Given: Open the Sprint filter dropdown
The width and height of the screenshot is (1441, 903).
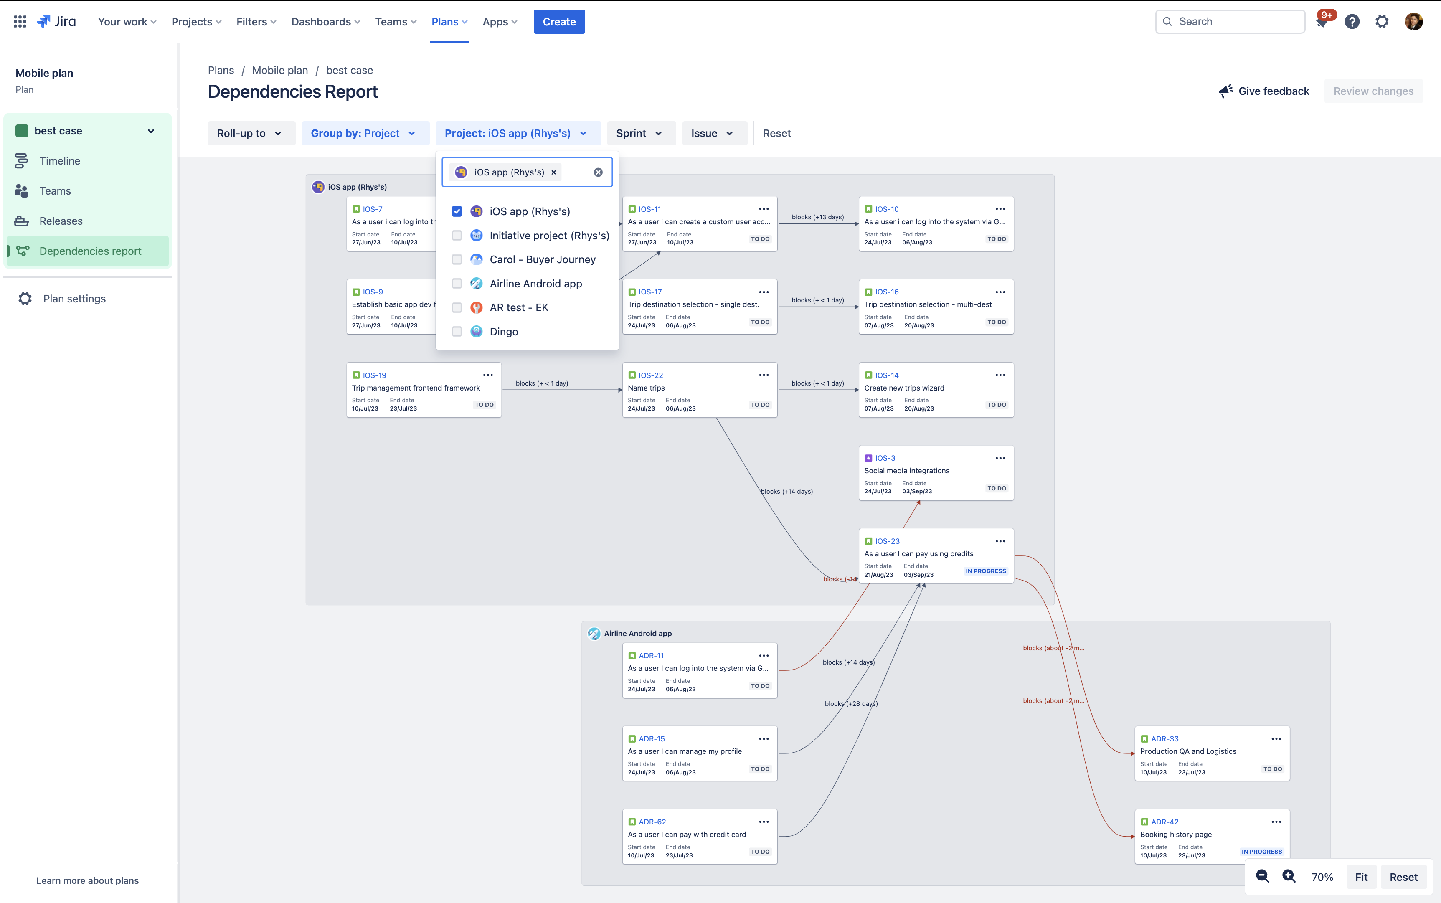Looking at the screenshot, I should 641,133.
